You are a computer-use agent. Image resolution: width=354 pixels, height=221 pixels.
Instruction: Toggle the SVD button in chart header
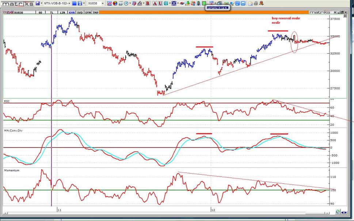80,12
